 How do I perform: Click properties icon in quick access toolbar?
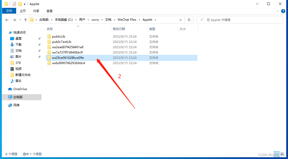14,4
